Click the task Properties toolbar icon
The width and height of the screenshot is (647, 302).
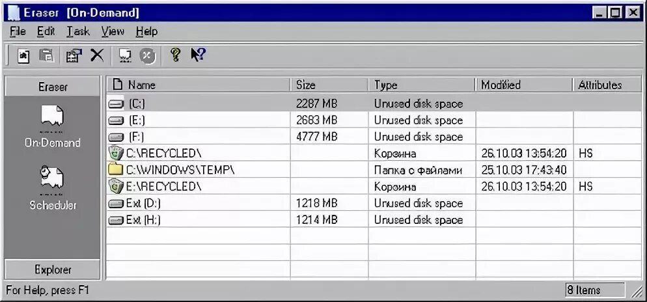click(72, 57)
